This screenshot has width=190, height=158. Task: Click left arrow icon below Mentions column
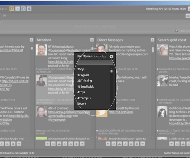click(47, 144)
